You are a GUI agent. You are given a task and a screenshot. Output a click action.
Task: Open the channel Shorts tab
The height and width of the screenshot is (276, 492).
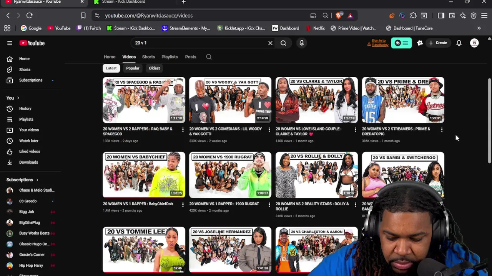pyautogui.click(x=148, y=57)
